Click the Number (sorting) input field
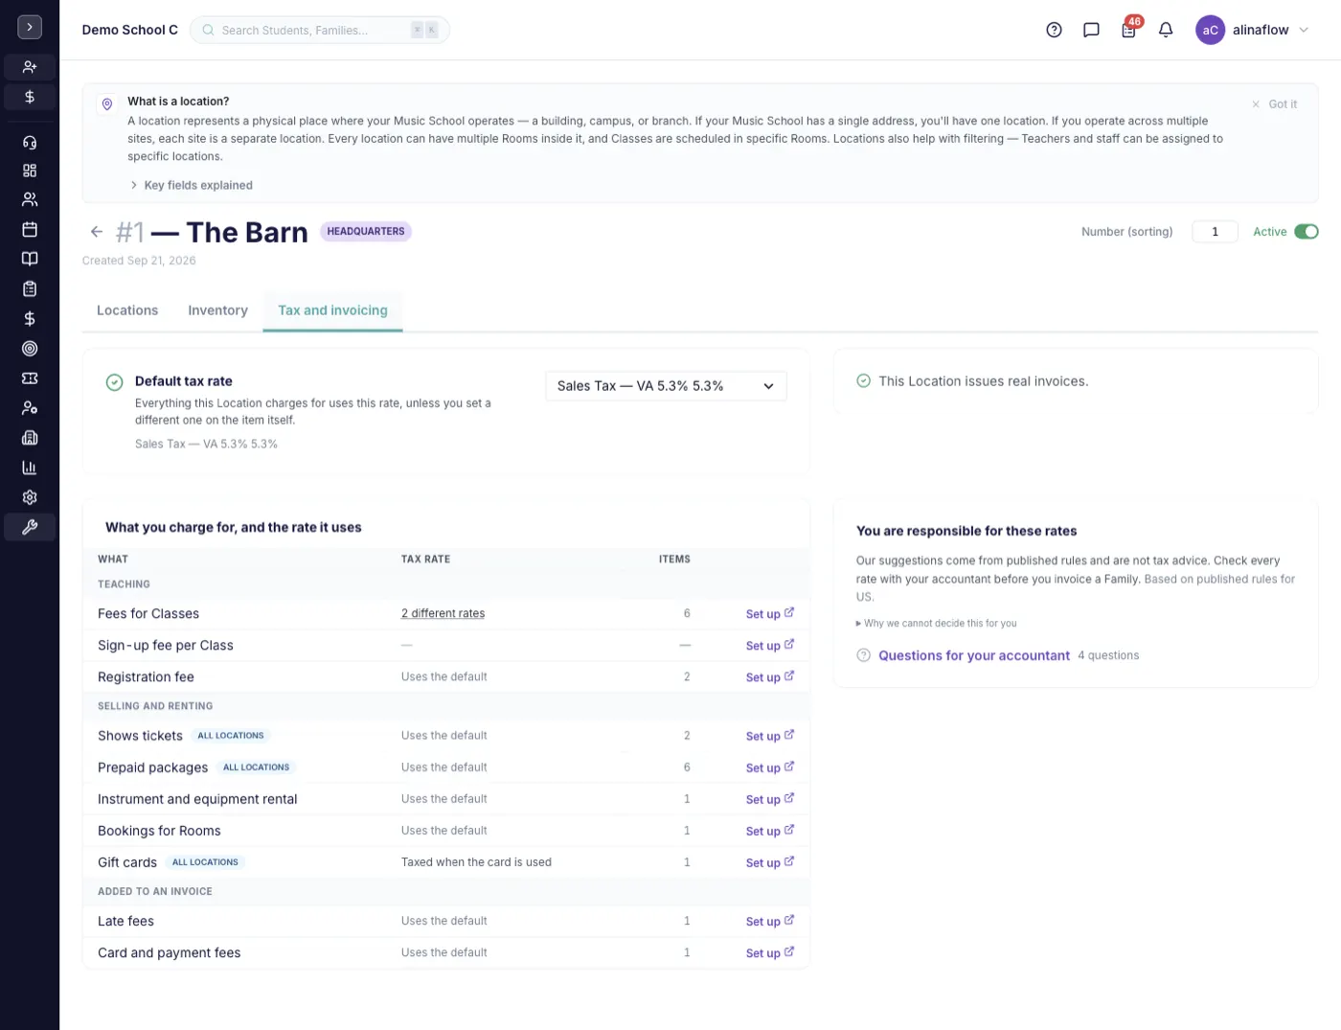The width and height of the screenshot is (1341, 1030). coord(1215,232)
